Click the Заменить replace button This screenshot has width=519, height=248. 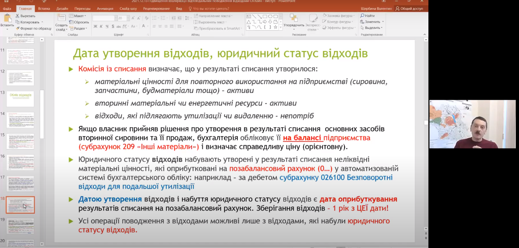372,22
